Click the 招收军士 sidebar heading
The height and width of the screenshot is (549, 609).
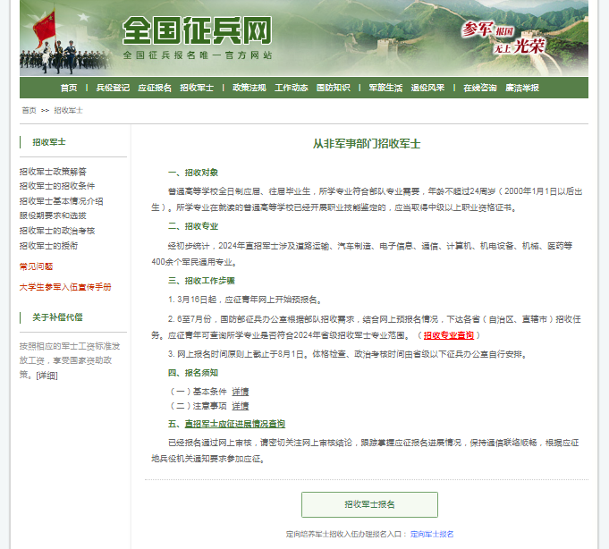click(x=49, y=142)
